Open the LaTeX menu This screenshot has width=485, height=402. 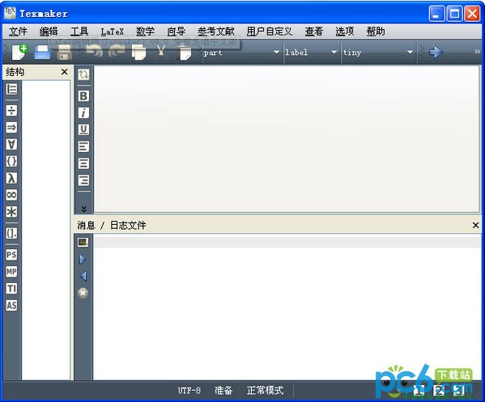113,32
